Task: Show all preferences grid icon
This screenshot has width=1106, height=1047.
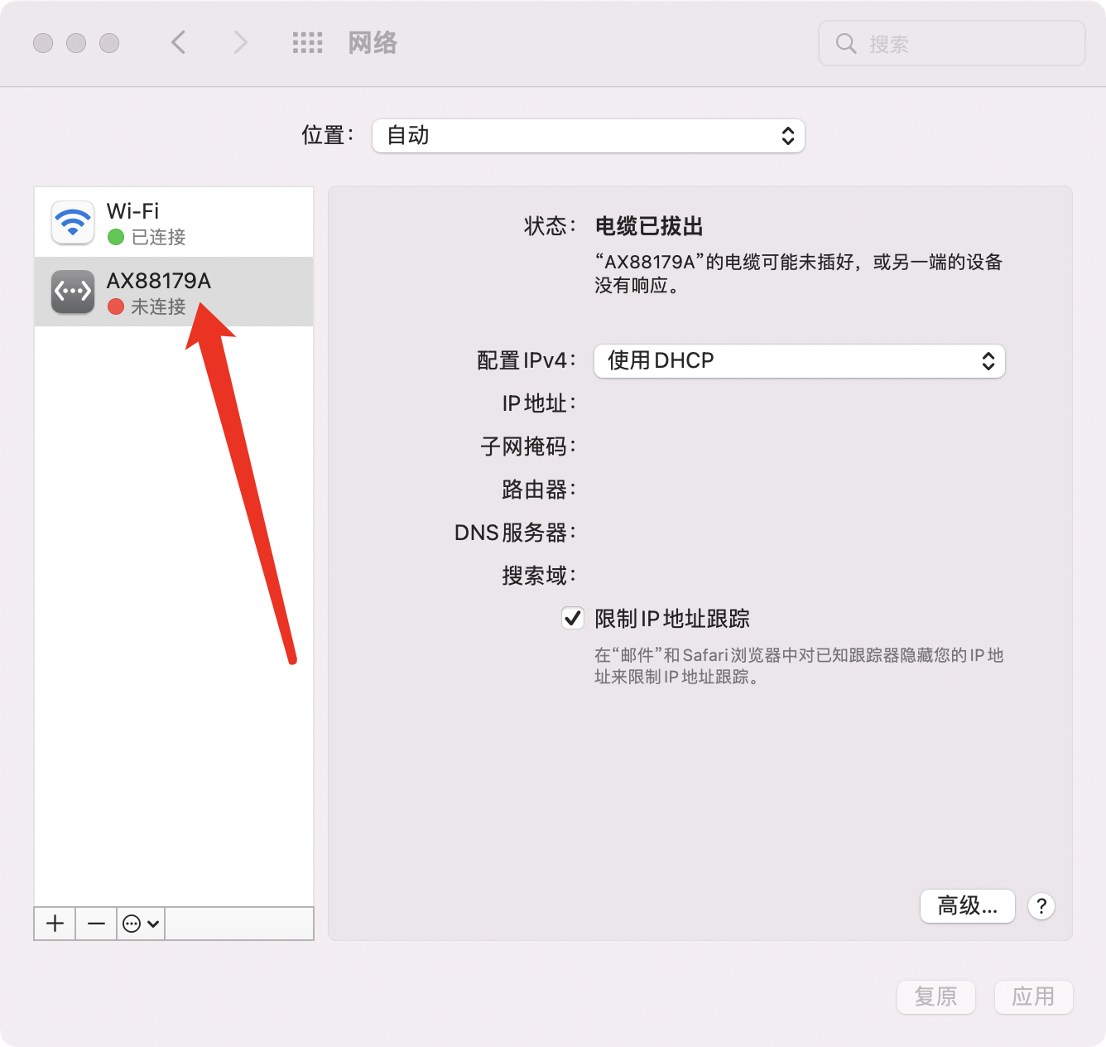Action: point(307,43)
